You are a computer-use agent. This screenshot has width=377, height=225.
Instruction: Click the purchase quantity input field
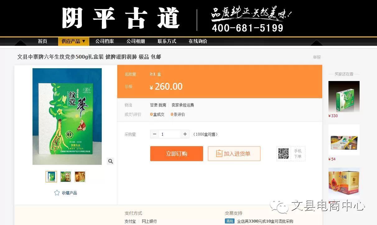point(170,134)
